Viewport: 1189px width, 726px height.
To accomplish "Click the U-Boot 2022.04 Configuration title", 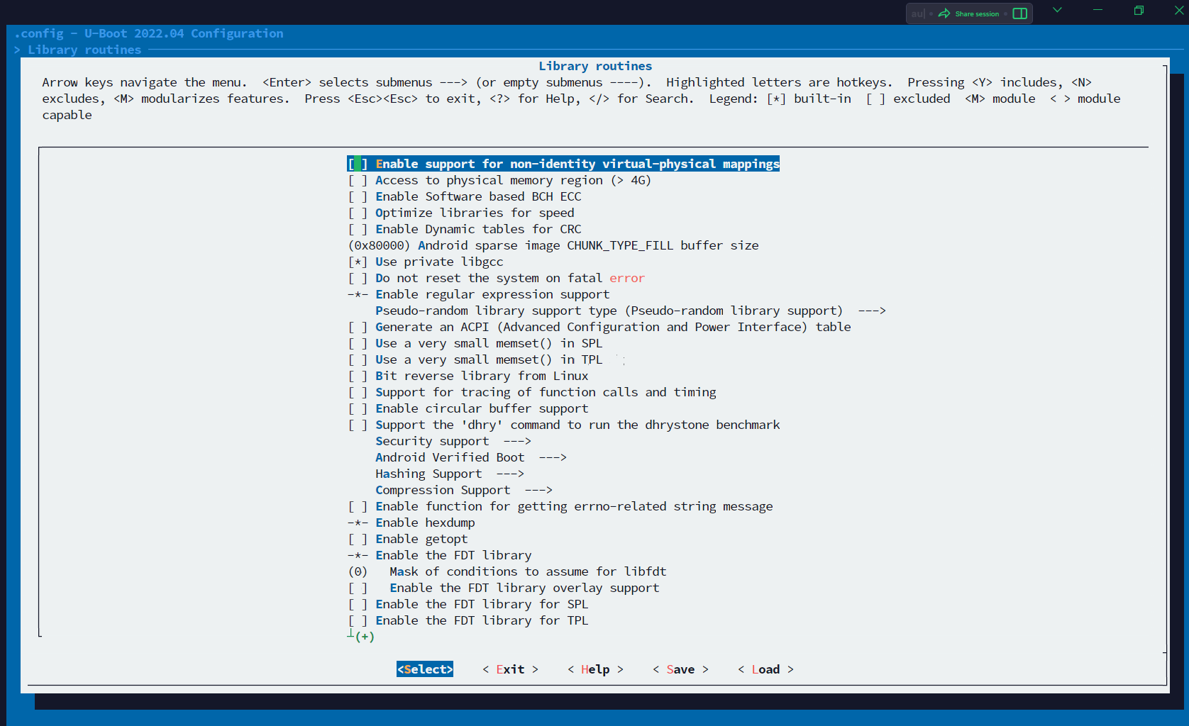I will coord(184,33).
